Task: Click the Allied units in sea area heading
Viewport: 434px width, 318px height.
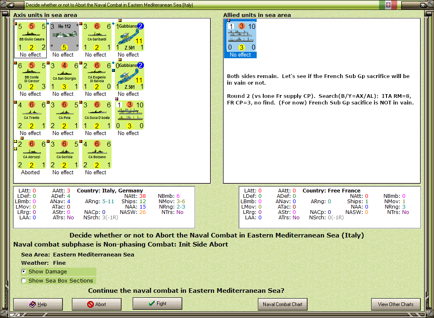Action: (257, 15)
